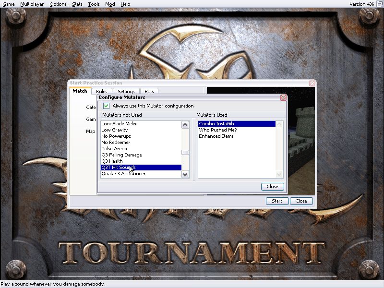384x288 pixels.
Task: Open the Game menu
Action: (8, 4)
